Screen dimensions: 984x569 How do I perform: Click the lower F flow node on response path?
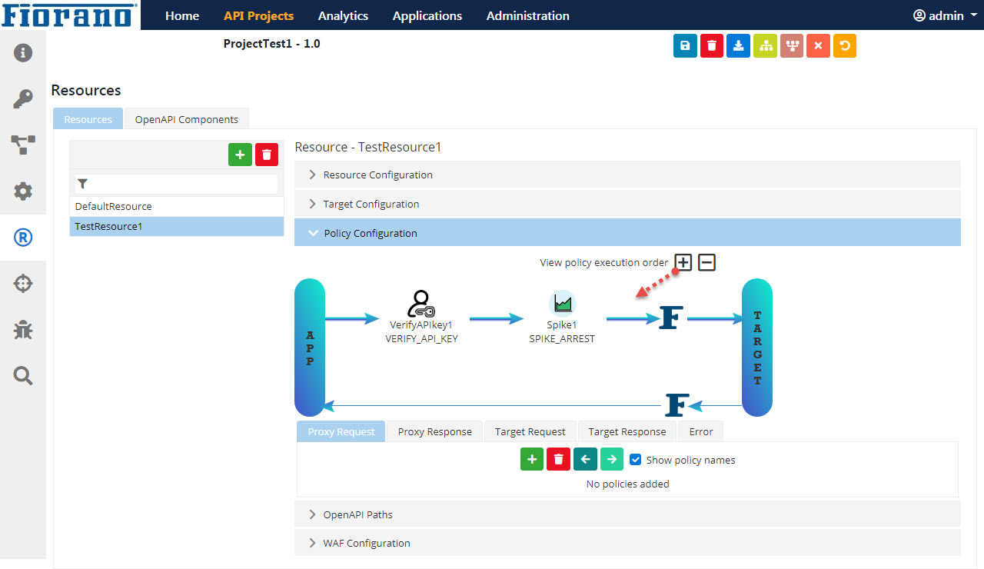pyautogui.click(x=677, y=404)
